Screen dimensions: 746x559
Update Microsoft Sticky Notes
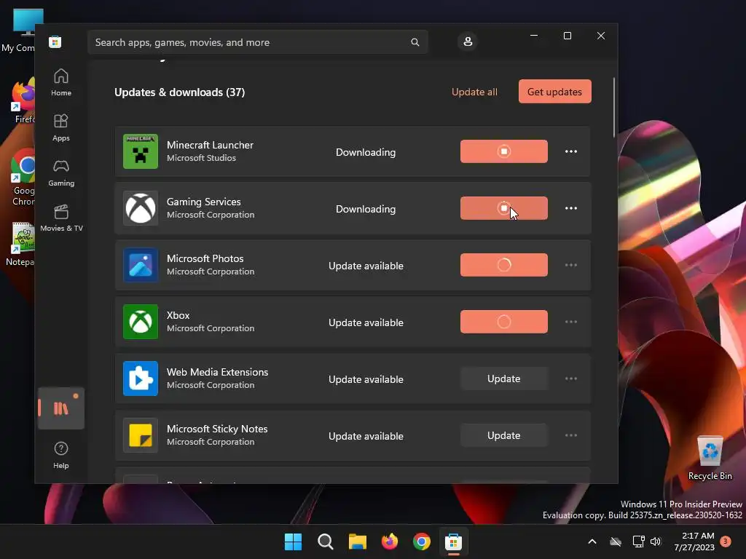[504, 435]
